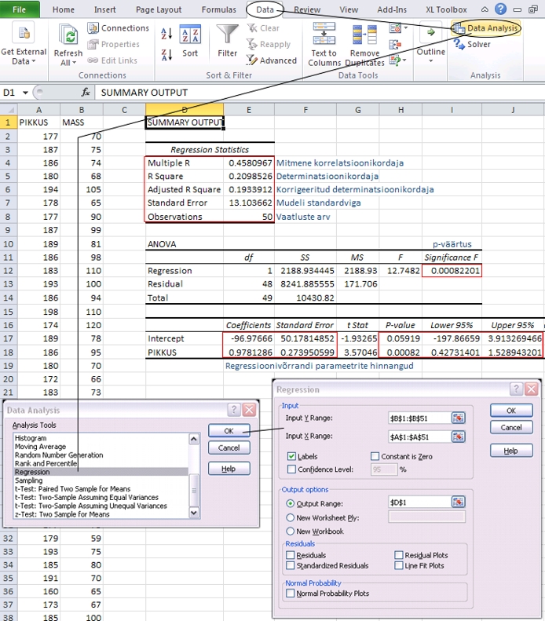Click the formula bar text
The height and width of the screenshot is (621, 545).
(144, 93)
